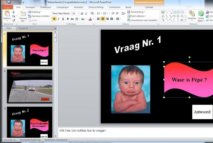213x143 pixels.
Task: Select slide 2 thumbnail Oupss!
Action: coord(30,86)
